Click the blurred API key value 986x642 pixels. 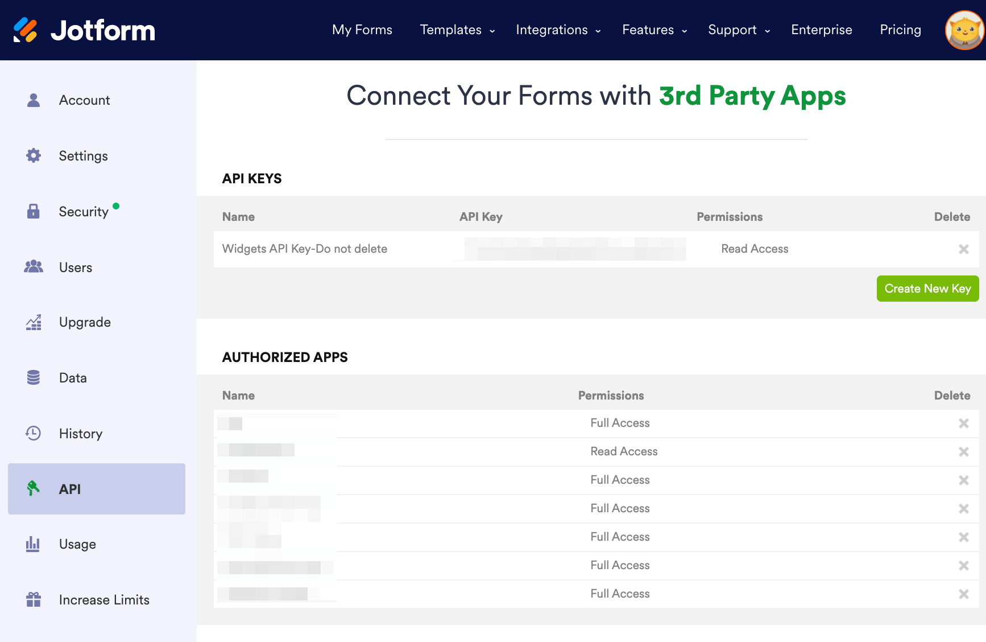pos(575,249)
